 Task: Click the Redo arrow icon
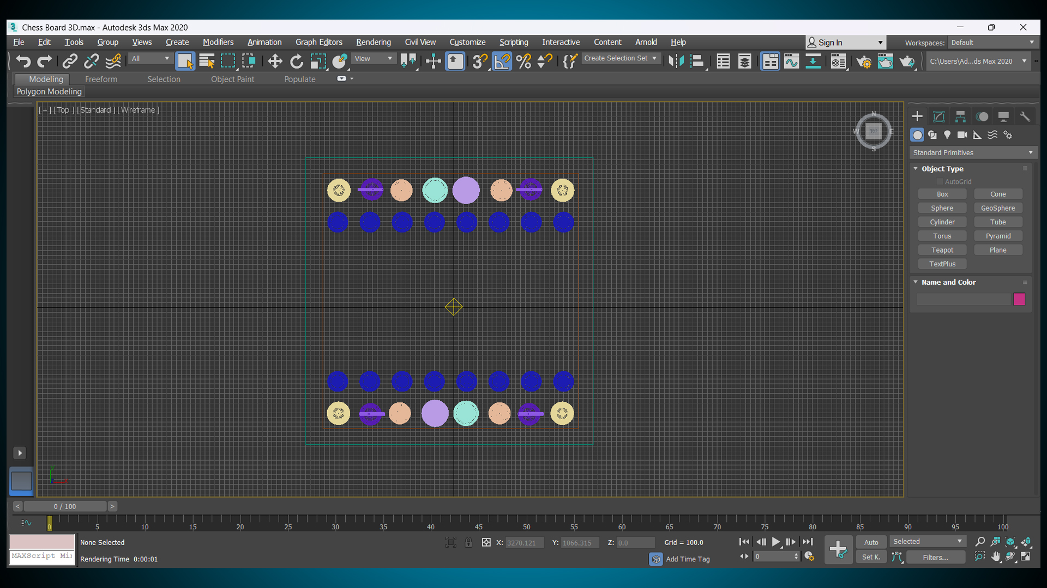point(45,61)
